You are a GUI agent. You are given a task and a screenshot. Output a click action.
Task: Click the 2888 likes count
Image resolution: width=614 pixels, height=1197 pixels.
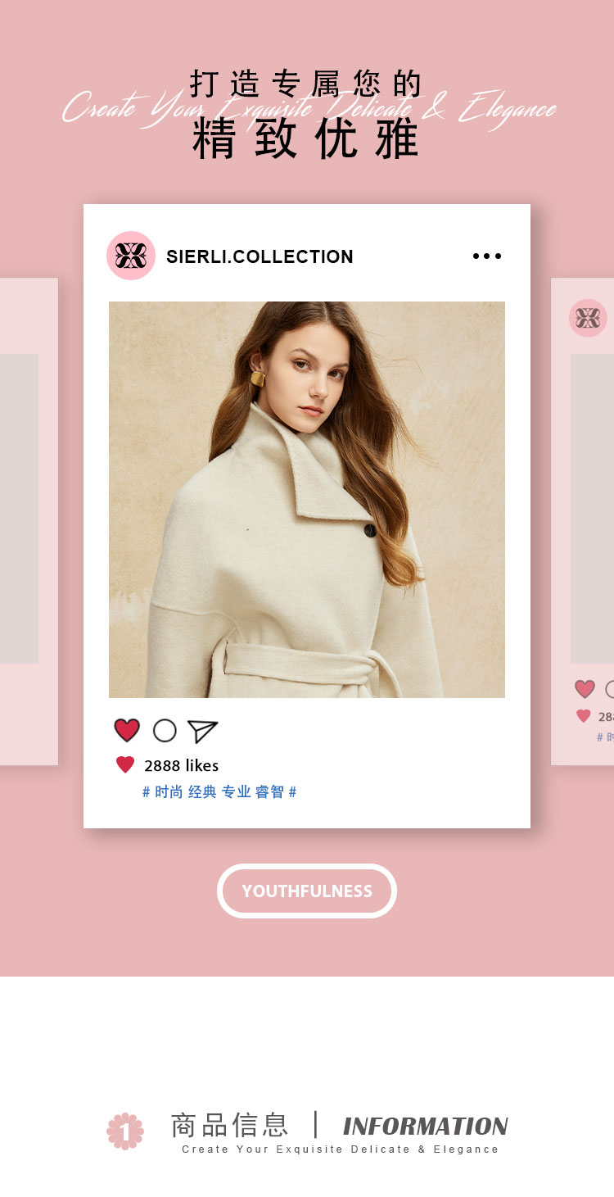pos(181,765)
